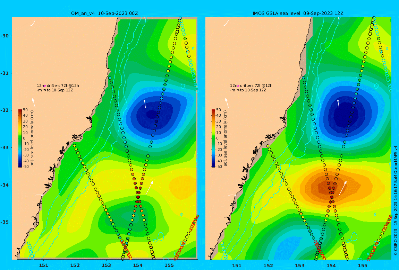Click the 0 tick on left map colorbar
Viewport: 399px width, 270px height.
tap(25, 138)
